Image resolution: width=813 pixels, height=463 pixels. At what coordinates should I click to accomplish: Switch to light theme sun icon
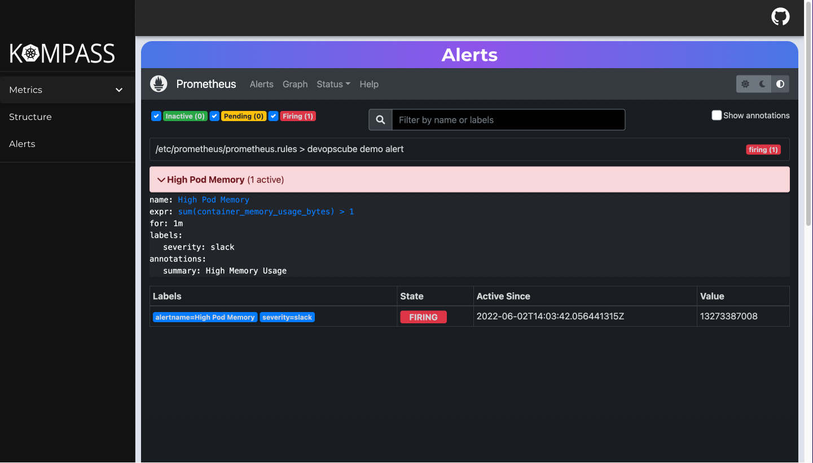click(745, 84)
